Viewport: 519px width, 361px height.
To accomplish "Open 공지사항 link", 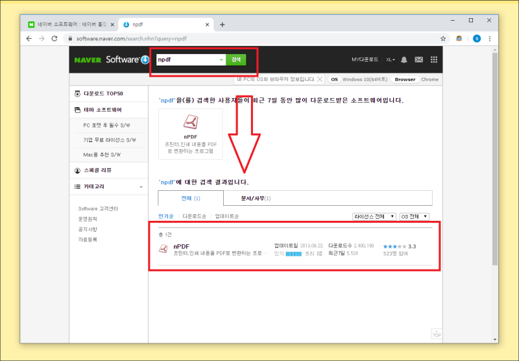I will [x=88, y=229].
